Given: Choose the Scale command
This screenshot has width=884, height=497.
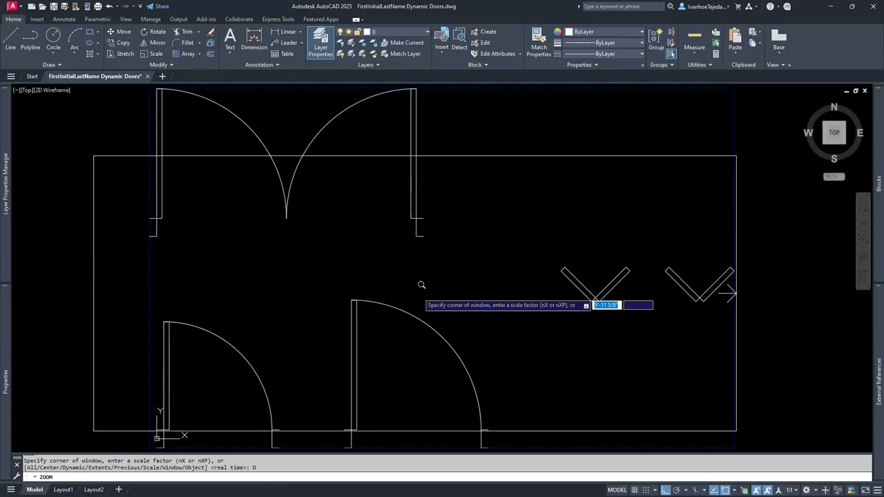Looking at the screenshot, I should pos(151,54).
